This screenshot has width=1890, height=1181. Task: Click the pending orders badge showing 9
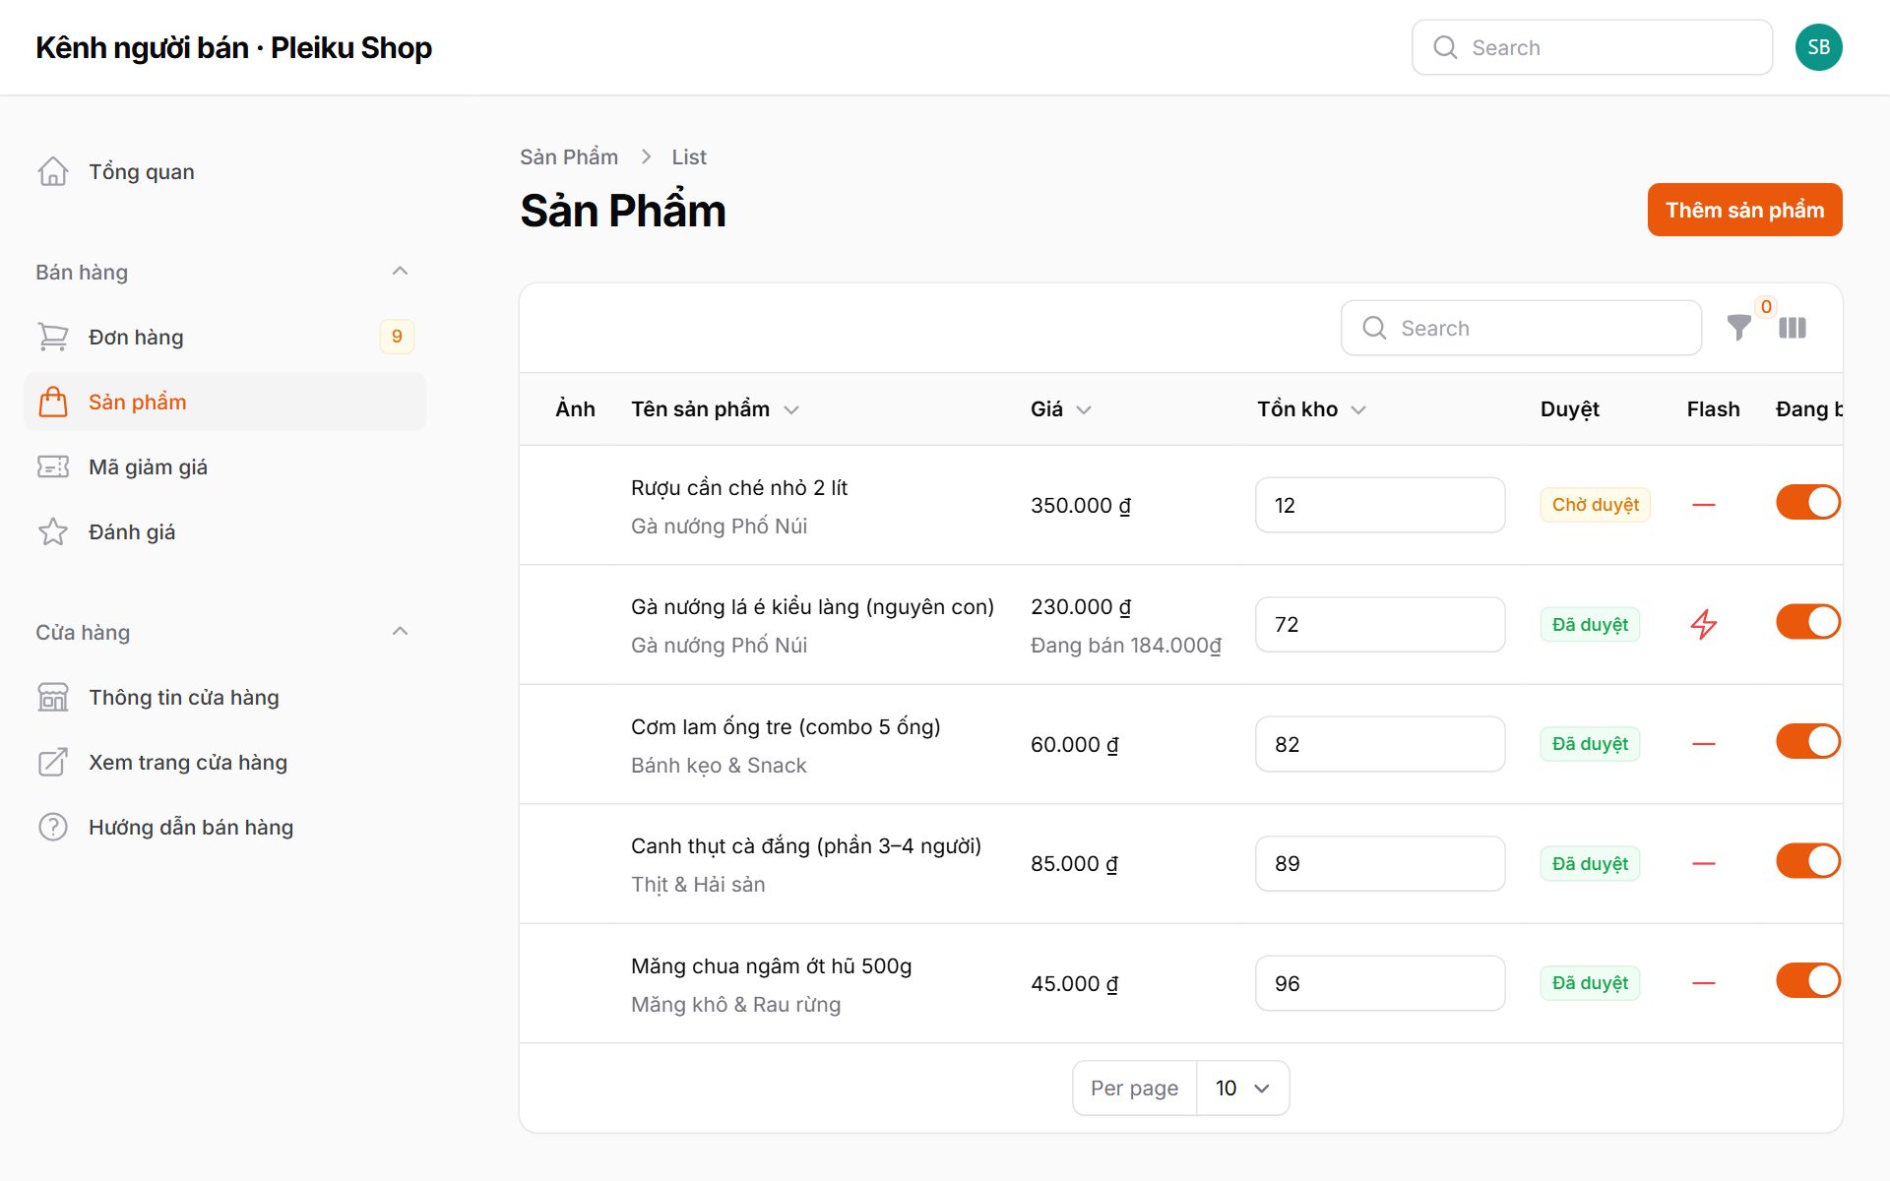(397, 337)
